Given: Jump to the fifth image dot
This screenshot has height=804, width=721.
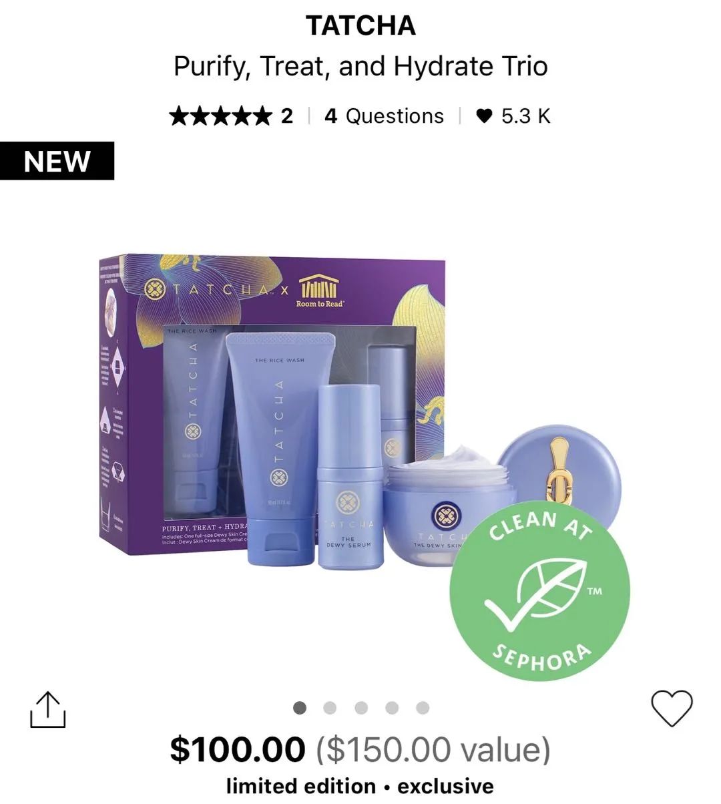Looking at the screenshot, I should [x=423, y=708].
